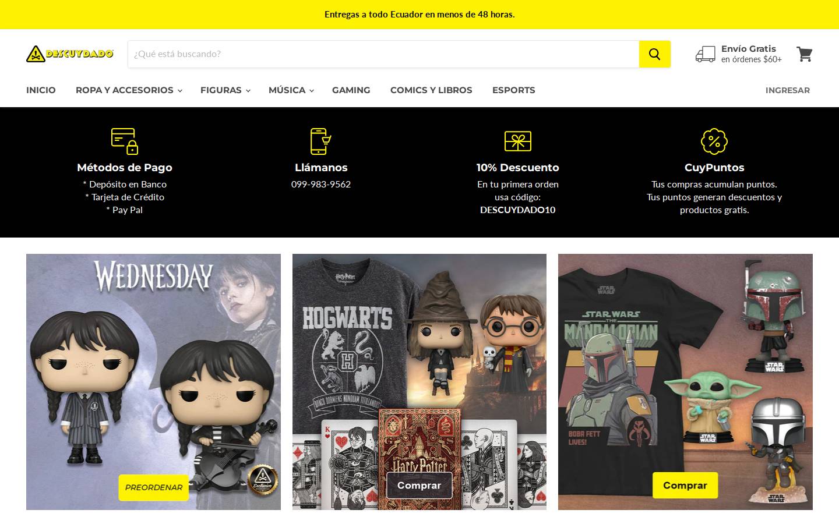The image size is (839, 524).
Task: Click the search magnifier button
Action: (x=655, y=54)
